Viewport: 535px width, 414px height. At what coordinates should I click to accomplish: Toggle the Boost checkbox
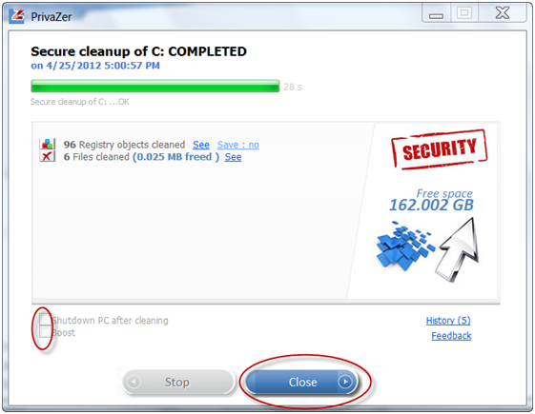pyautogui.click(x=45, y=331)
